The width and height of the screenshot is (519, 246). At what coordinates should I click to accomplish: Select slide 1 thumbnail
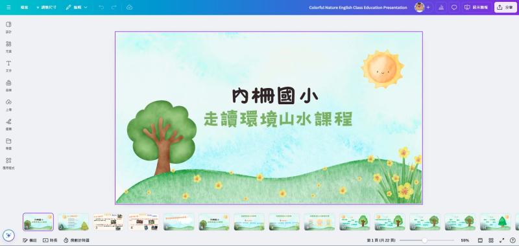(x=38, y=221)
